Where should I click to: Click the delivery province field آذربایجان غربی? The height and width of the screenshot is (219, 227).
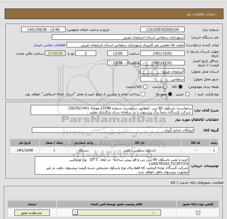coord(162,71)
